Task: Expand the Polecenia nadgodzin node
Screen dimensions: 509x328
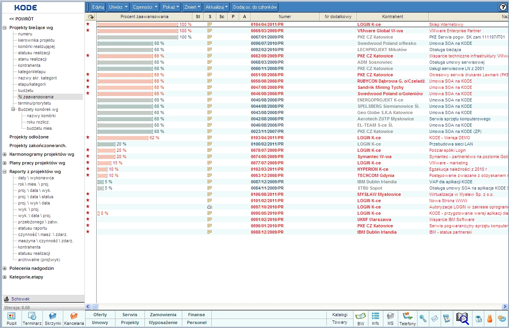Action: point(5,268)
